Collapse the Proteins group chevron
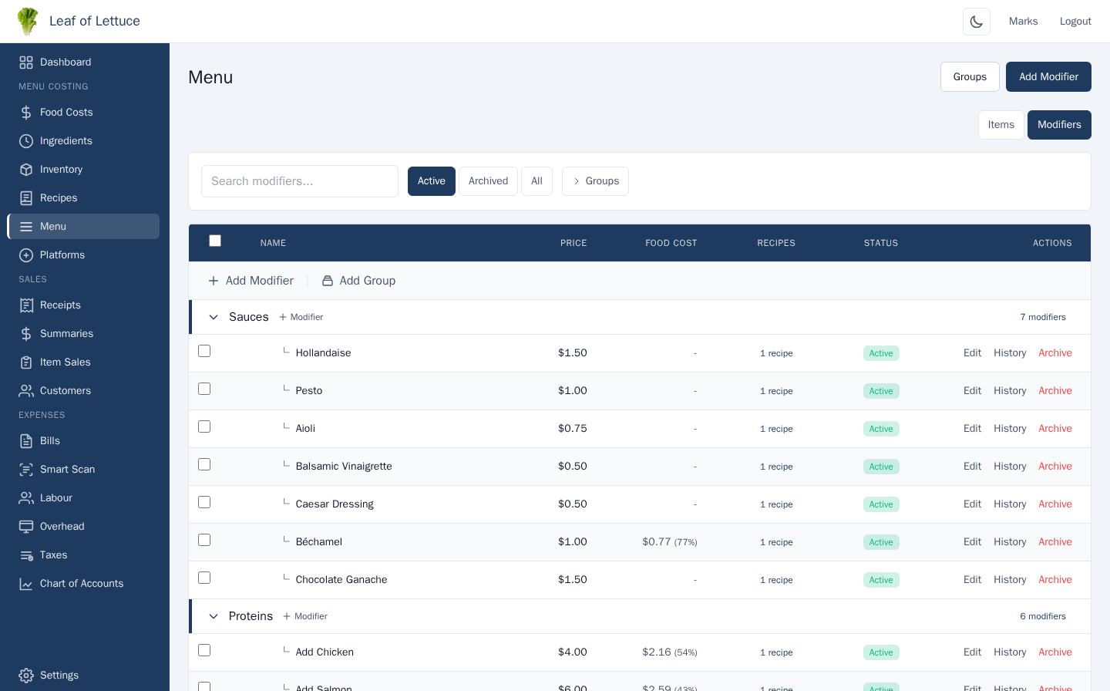Image resolution: width=1110 pixels, height=691 pixels. pyautogui.click(x=214, y=616)
